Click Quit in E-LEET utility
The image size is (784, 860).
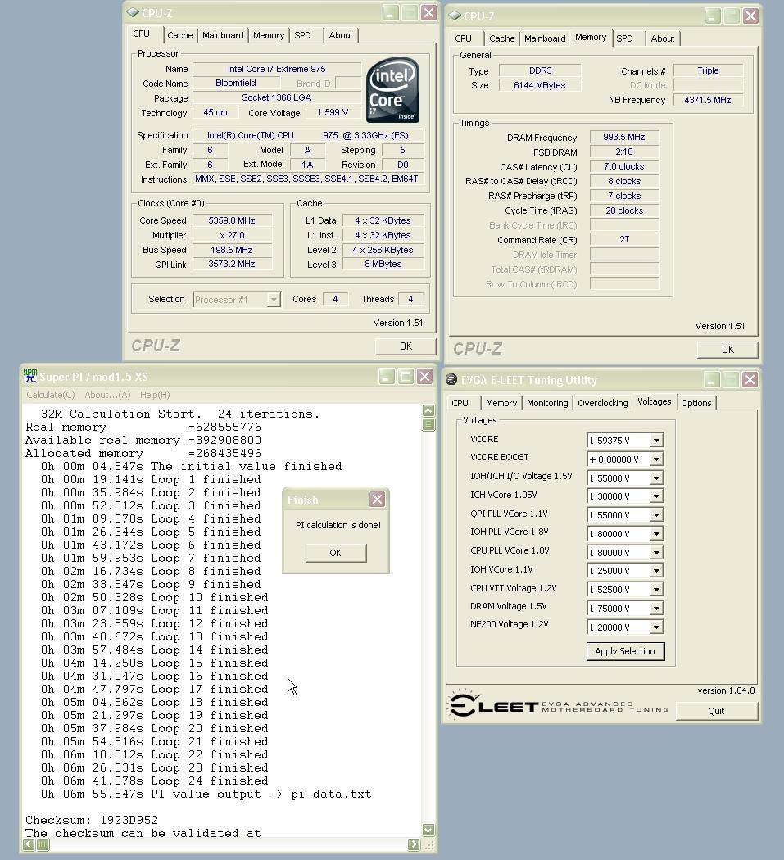(716, 711)
